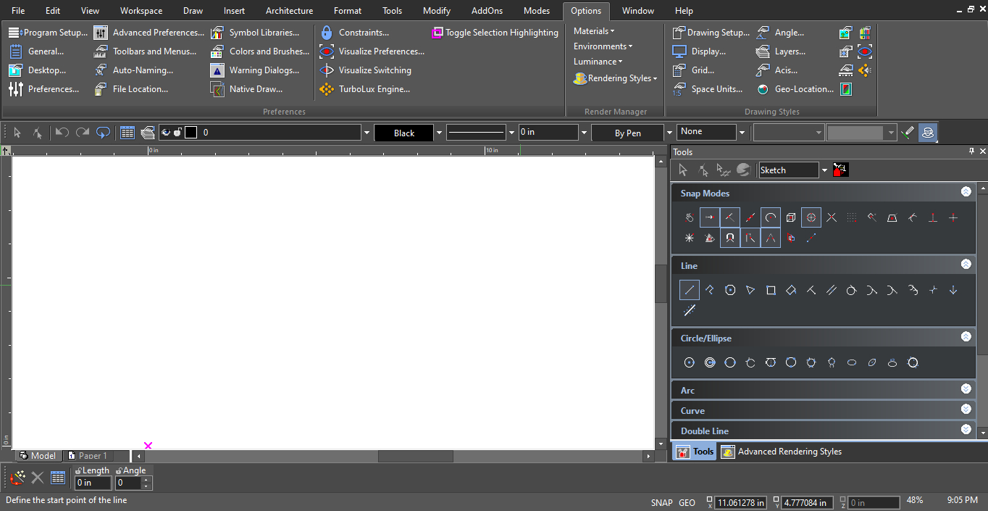The width and height of the screenshot is (988, 511).
Task: Select the ellipse tool in Circle/Ellipse panel
Action: point(852,363)
